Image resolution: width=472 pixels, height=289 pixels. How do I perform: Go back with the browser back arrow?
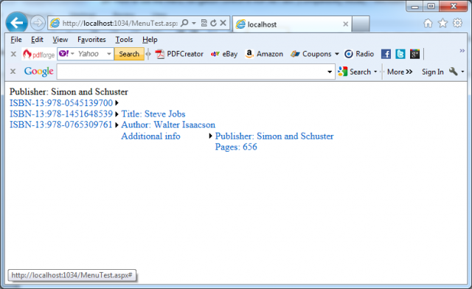[x=16, y=23]
